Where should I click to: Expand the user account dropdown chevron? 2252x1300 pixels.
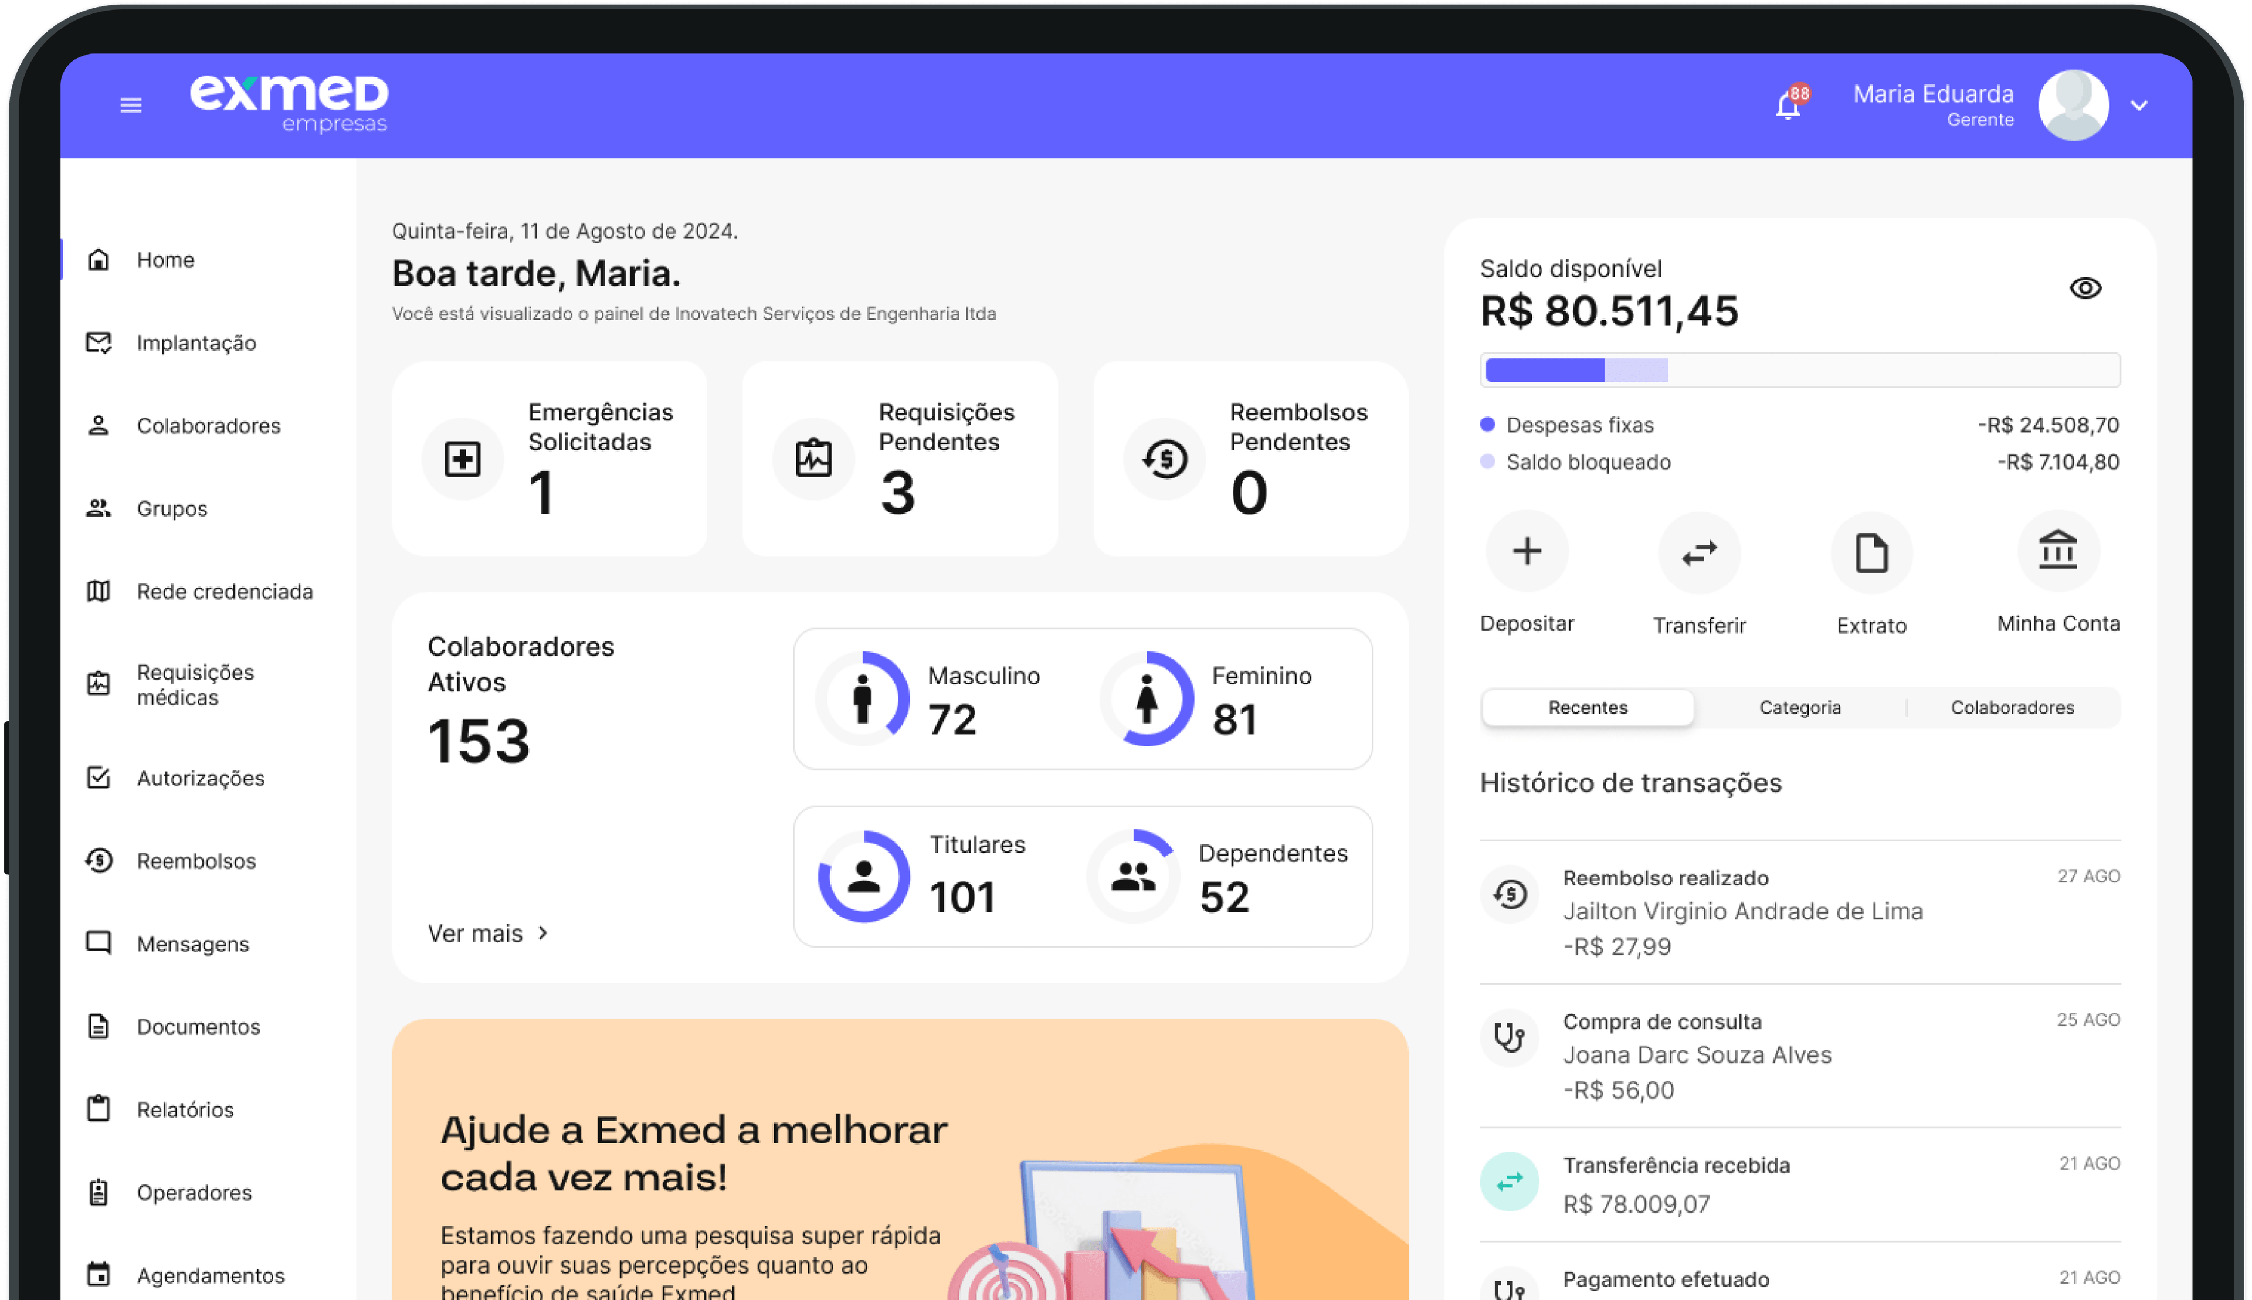pos(2139,106)
